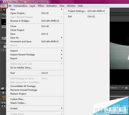This screenshot has width=129, height=115.
Task: Expand the Save As submenu
Action: 35,38
